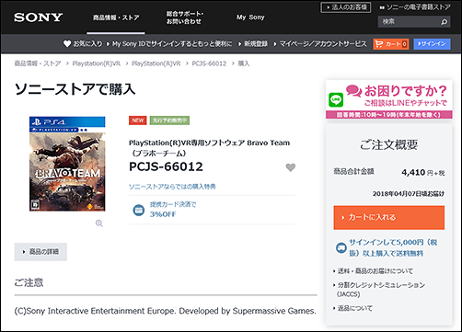Click the 法人のお客様 button

(346, 7)
